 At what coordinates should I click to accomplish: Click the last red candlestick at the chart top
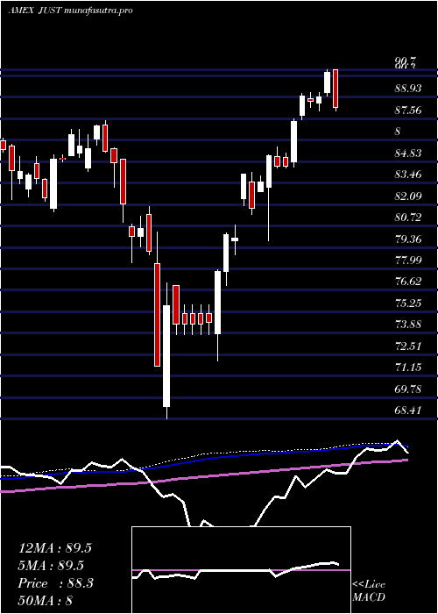(336, 89)
